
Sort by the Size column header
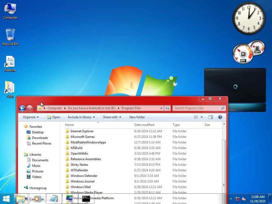click(x=212, y=125)
